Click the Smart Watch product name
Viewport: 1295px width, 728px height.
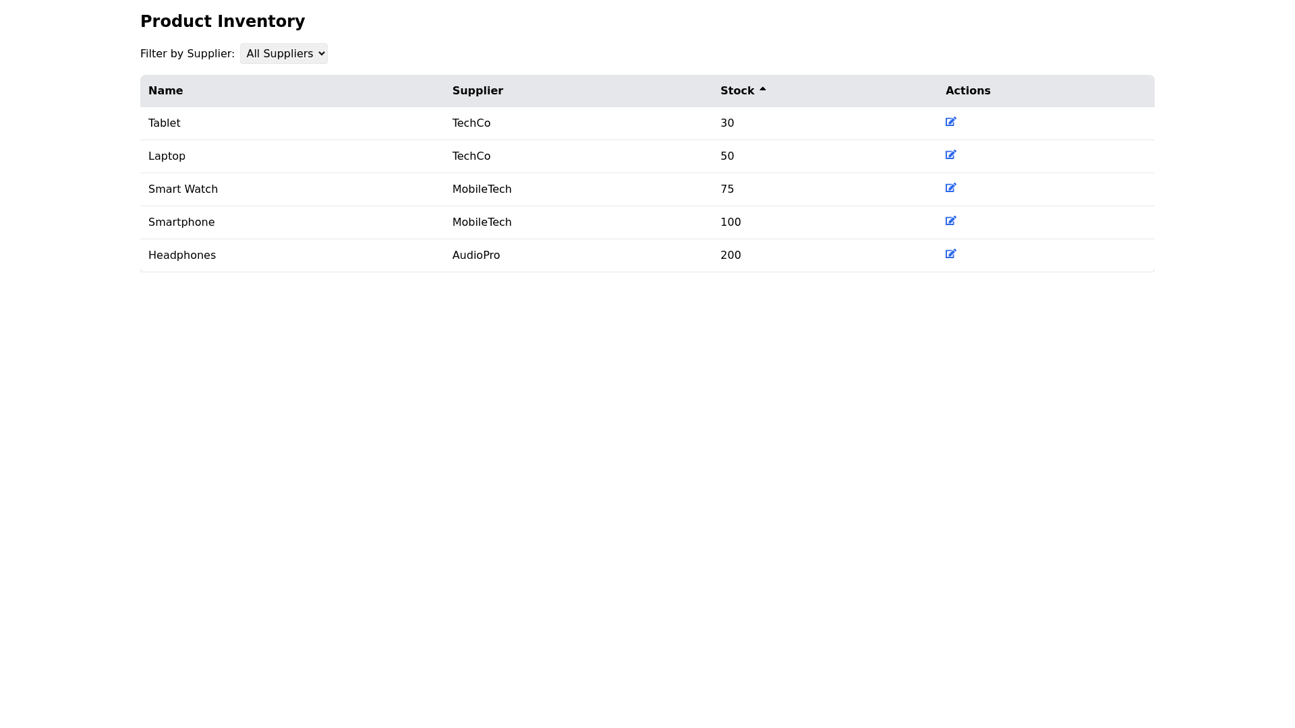[183, 189]
